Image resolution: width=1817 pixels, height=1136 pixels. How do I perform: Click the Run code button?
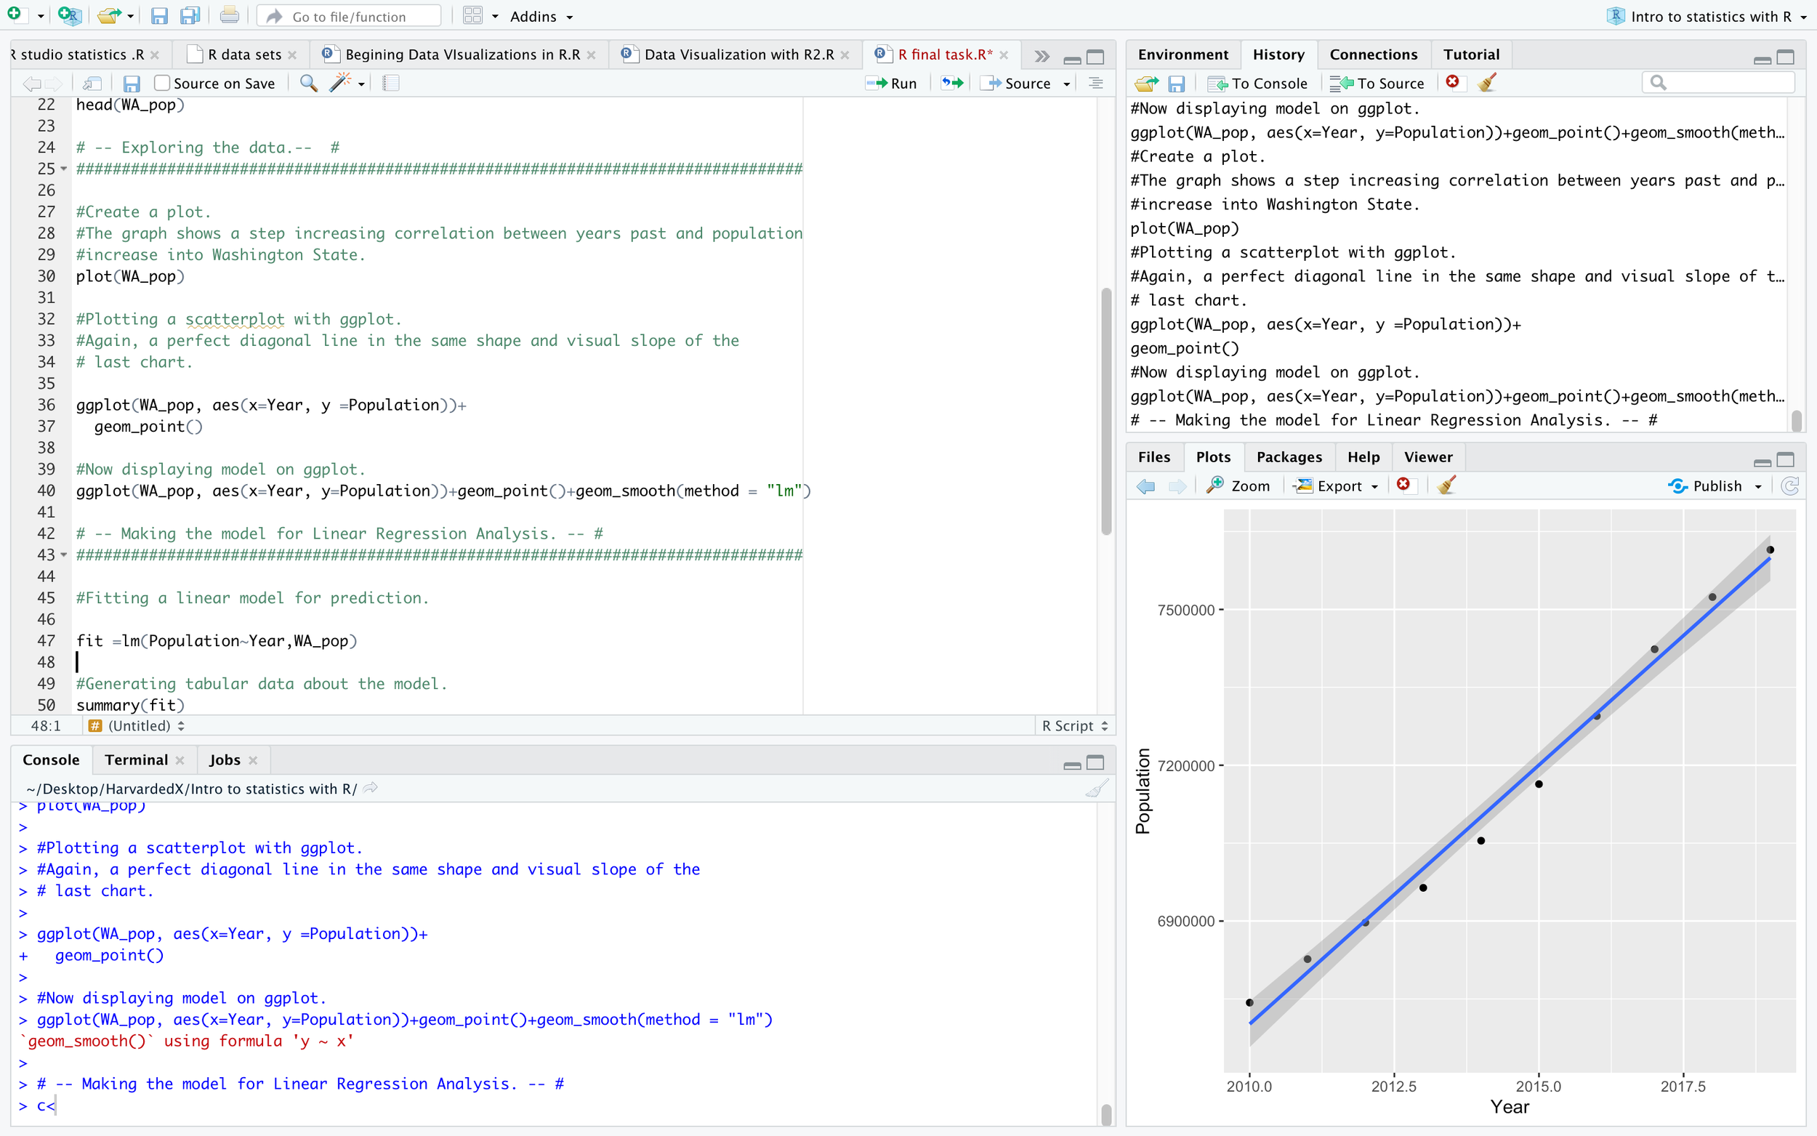tap(893, 84)
